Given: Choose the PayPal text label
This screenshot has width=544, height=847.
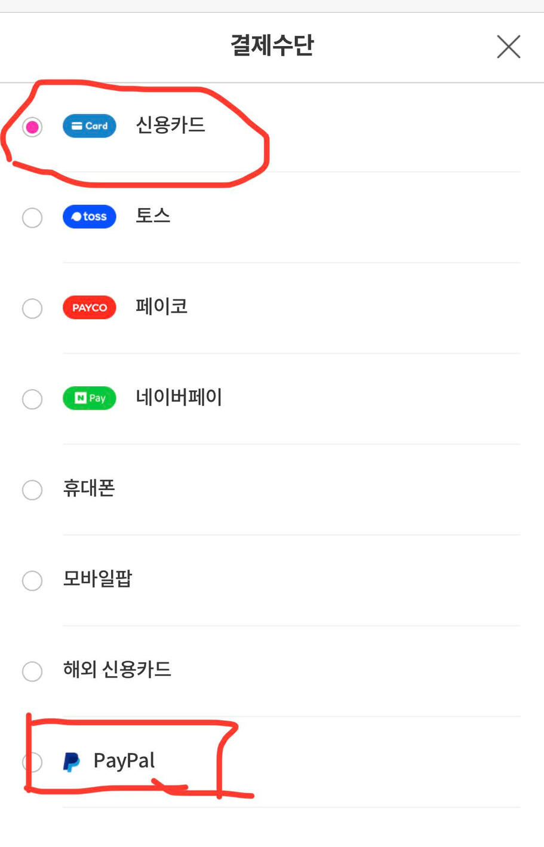Looking at the screenshot, I should tap(124, 761).
